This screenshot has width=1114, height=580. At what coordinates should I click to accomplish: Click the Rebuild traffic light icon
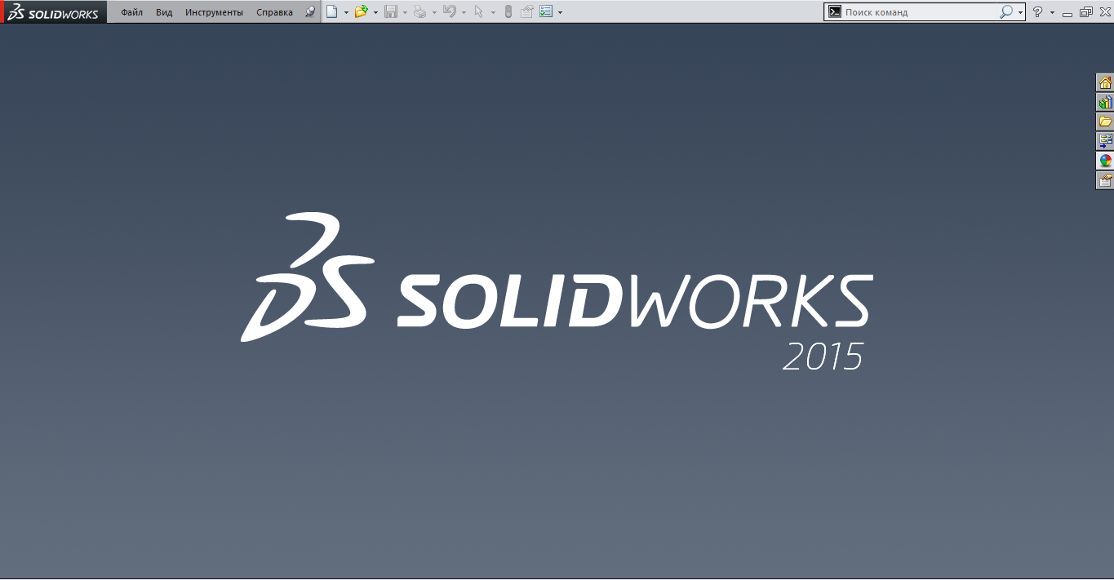tap(508, 12)
